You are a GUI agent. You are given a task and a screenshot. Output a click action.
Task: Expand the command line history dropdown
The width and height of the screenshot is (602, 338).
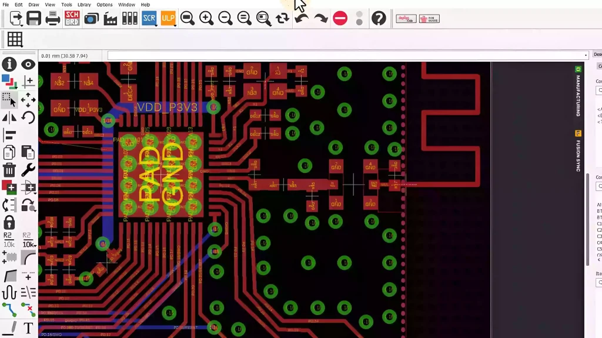pos(586,55)
